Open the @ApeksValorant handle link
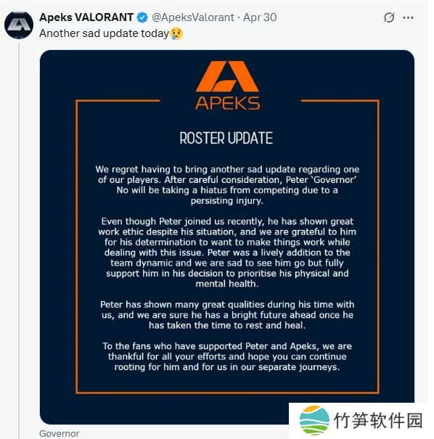Screen dimensions: 434x439 point(193,17)
